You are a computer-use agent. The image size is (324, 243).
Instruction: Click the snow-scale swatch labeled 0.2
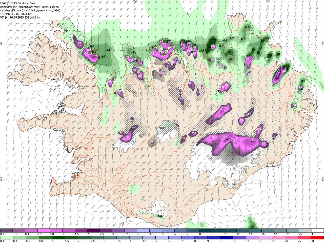click(x=7, y=231)
